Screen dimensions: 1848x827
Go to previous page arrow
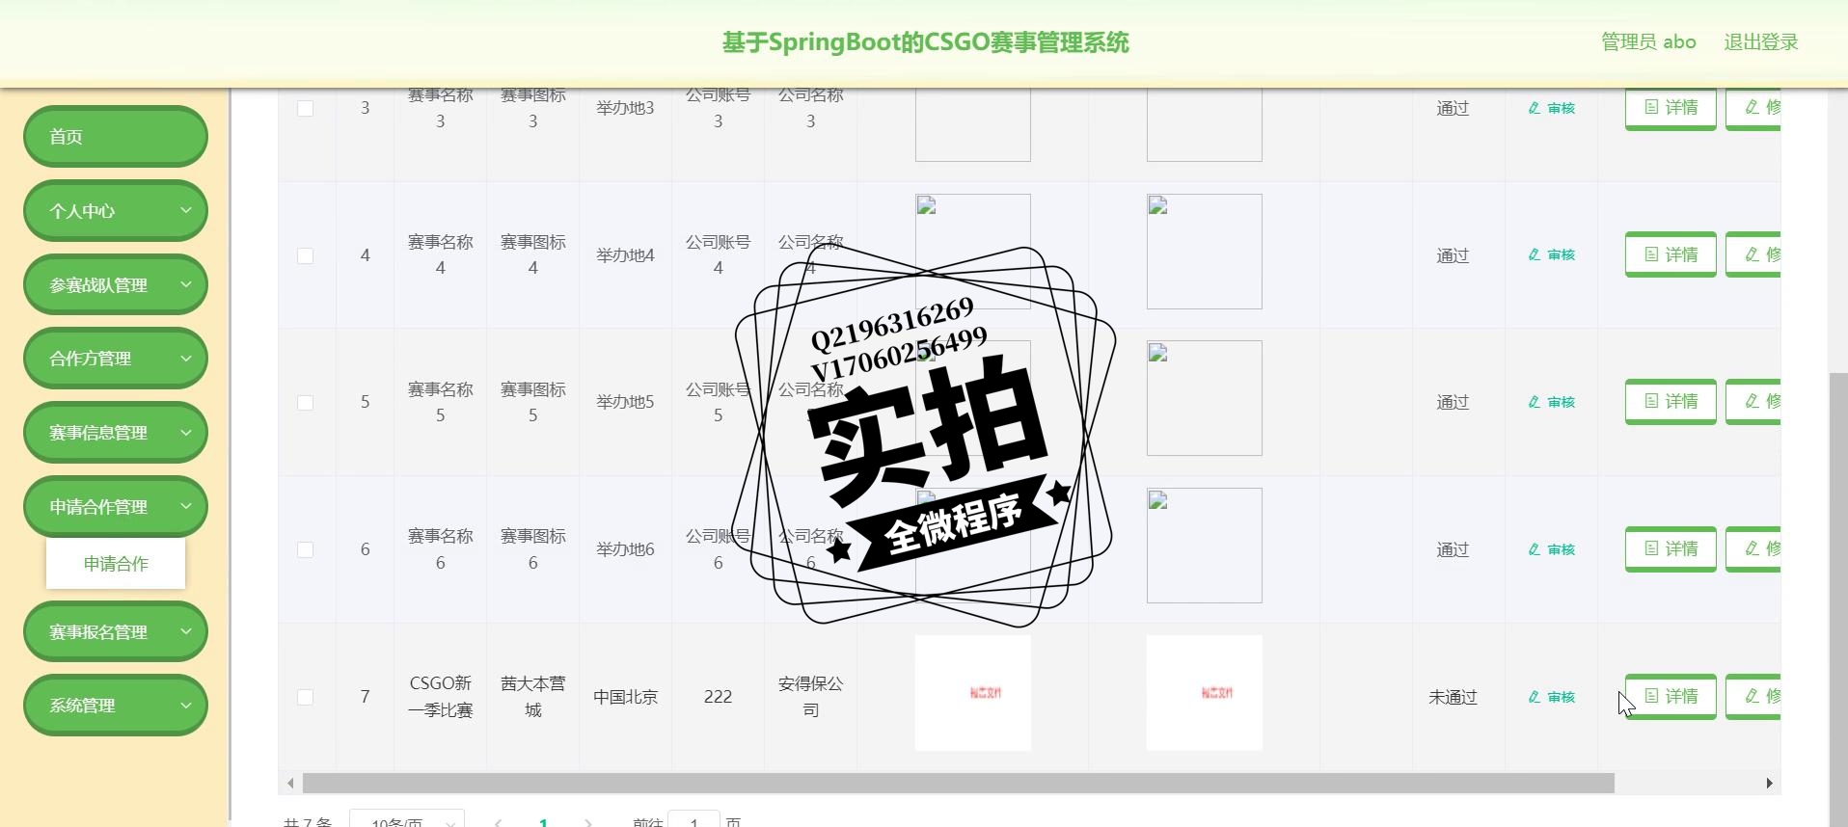click(498, 822)
